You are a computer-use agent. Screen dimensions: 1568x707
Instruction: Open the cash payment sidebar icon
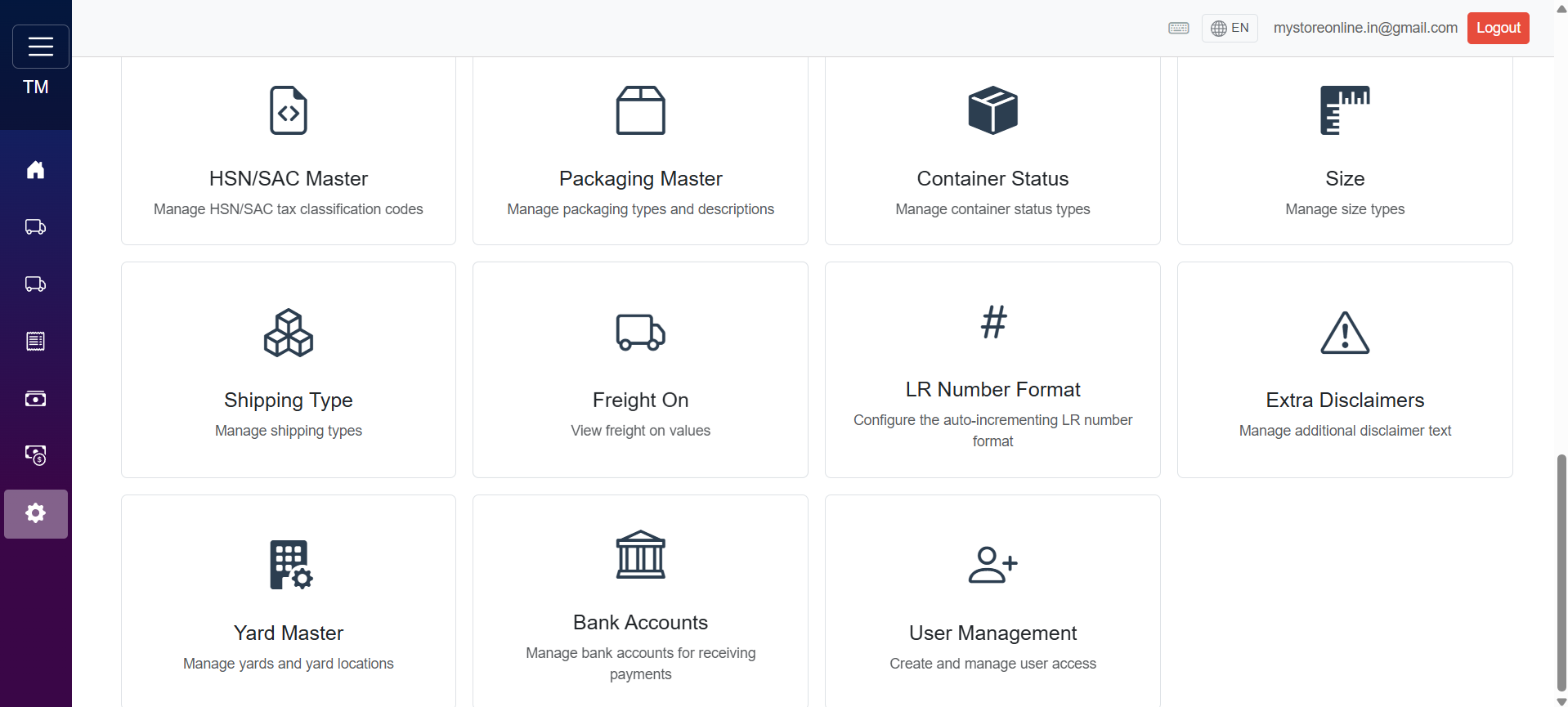(x=35, y=399)
